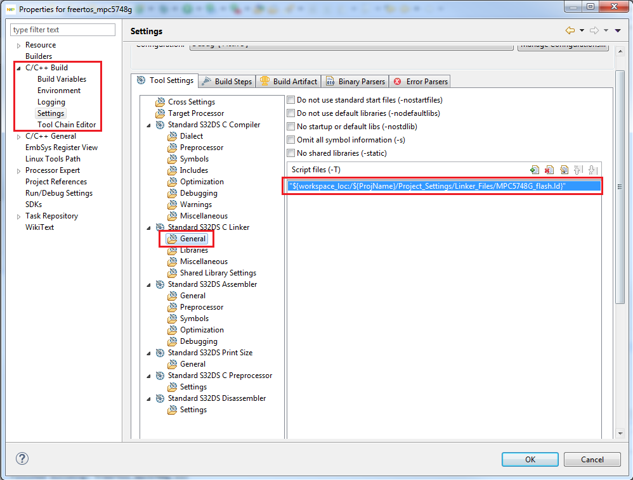Select Environment under C/C++ Build

[x=59, y=91]
